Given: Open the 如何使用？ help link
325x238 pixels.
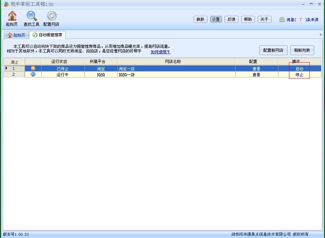Looking at the screenshot, I should point(161,52).
